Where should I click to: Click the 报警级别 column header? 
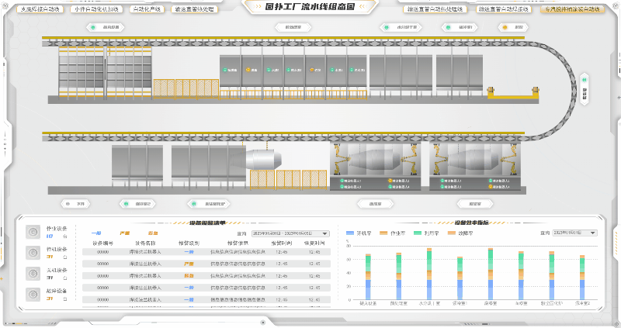point(189,243)
